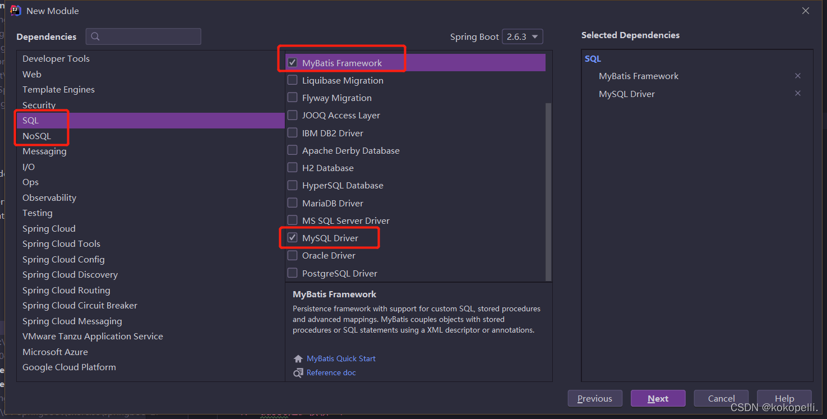Click SQL group header in Selected Dependencies
Viewport: 827px width, 419px height.
point(593,58)
